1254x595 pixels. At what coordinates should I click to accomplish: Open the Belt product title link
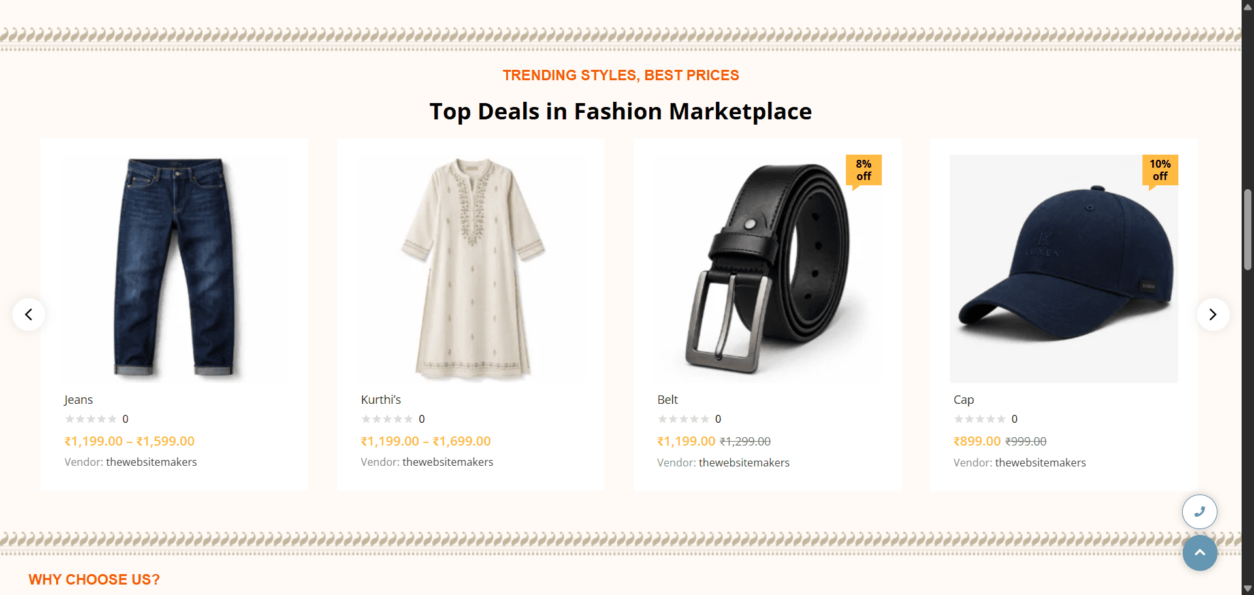pyautogui.click(x=667, y=400)
